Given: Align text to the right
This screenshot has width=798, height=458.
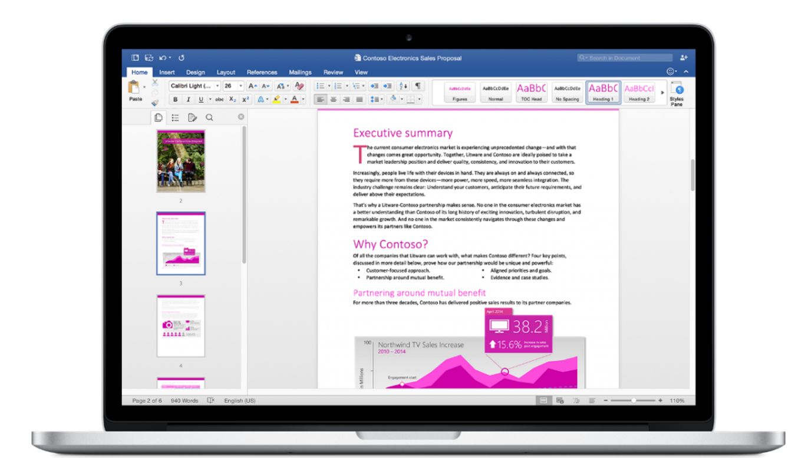Looking at the screenshot, I should 347,100.
